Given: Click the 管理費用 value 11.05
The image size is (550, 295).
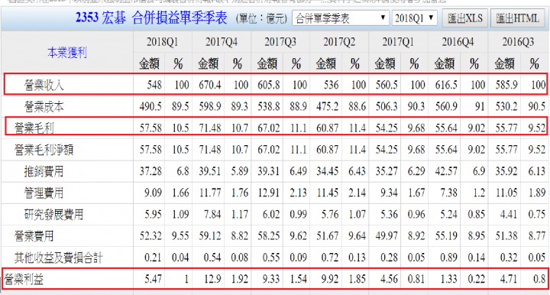Looking at the screenshot, I should click(506, 193).
